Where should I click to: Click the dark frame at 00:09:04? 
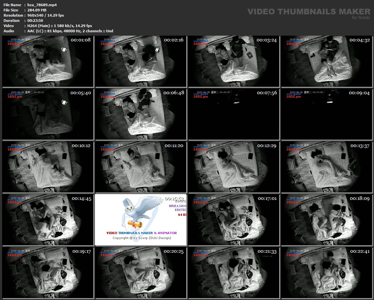pos(327,114)
